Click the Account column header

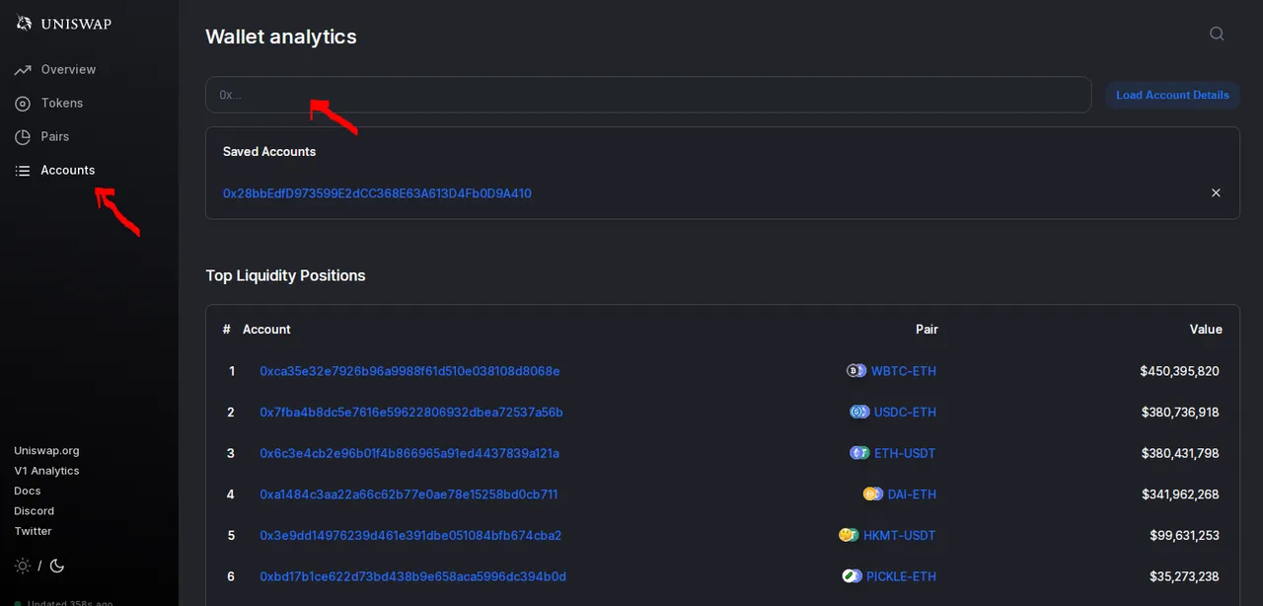pos(266,330)
